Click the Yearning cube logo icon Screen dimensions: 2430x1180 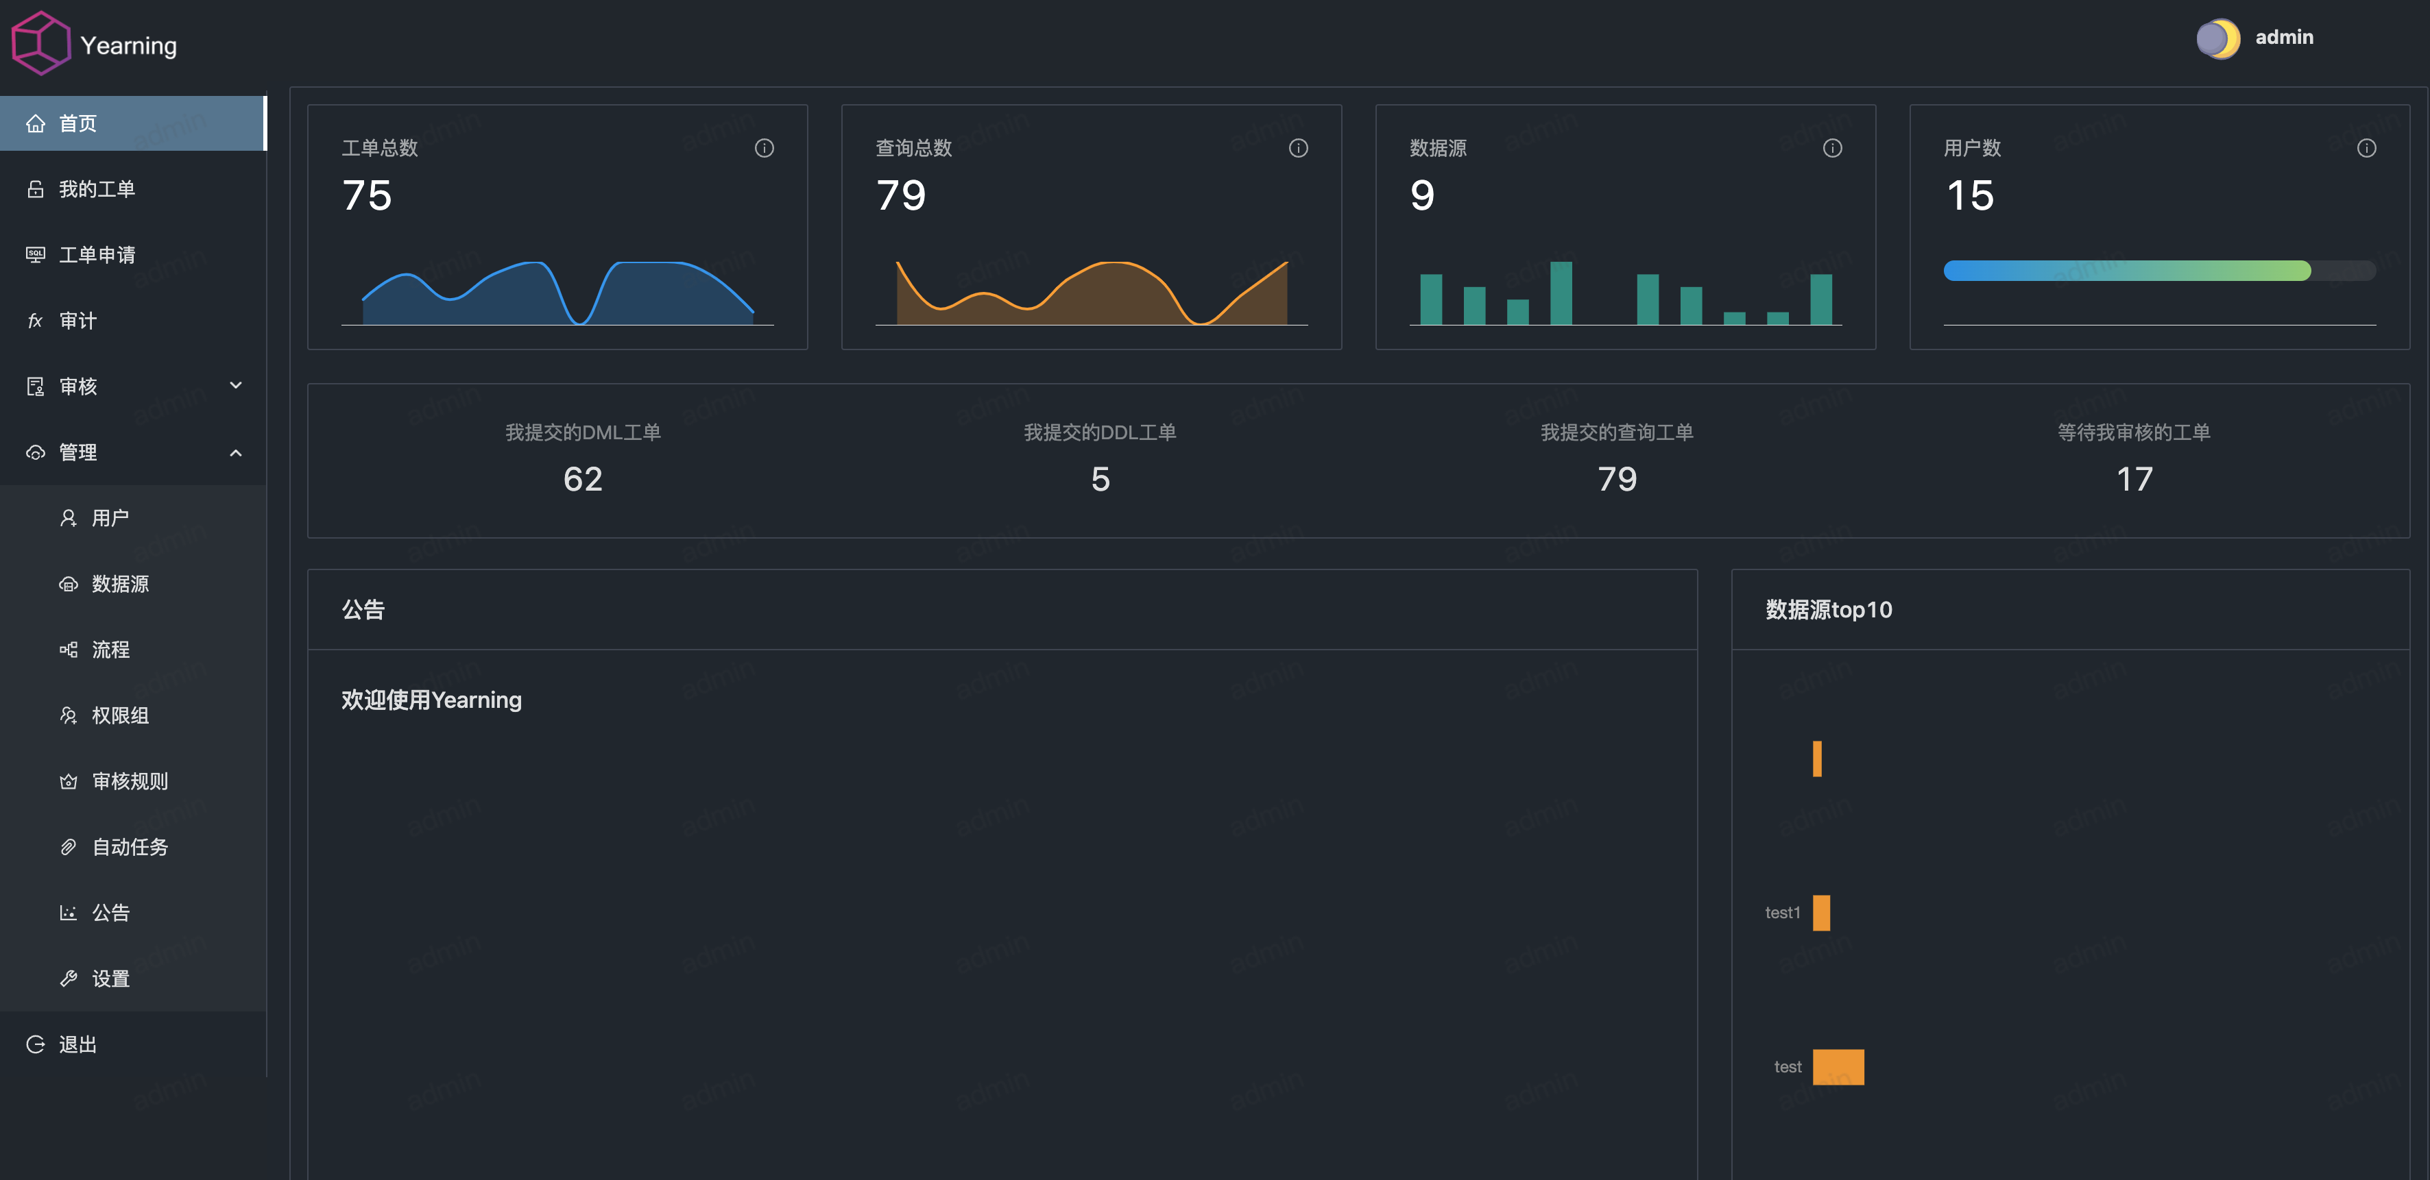click(40, 43)
